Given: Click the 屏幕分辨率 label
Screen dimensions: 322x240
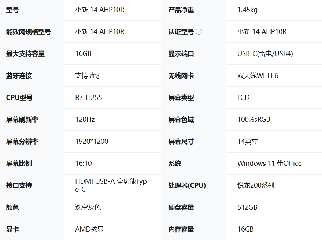Looking at the screenshot, I should click(22, 142).
